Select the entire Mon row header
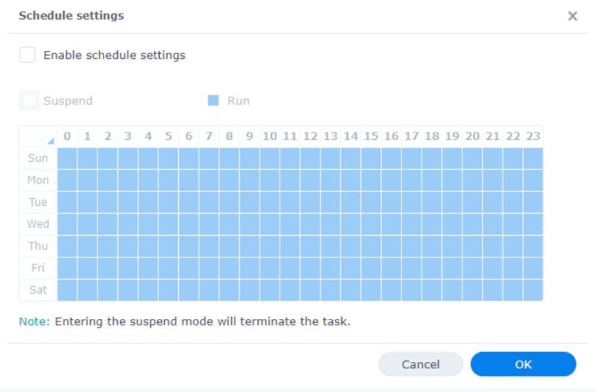The image size is (596, 392). coord(38,180)
